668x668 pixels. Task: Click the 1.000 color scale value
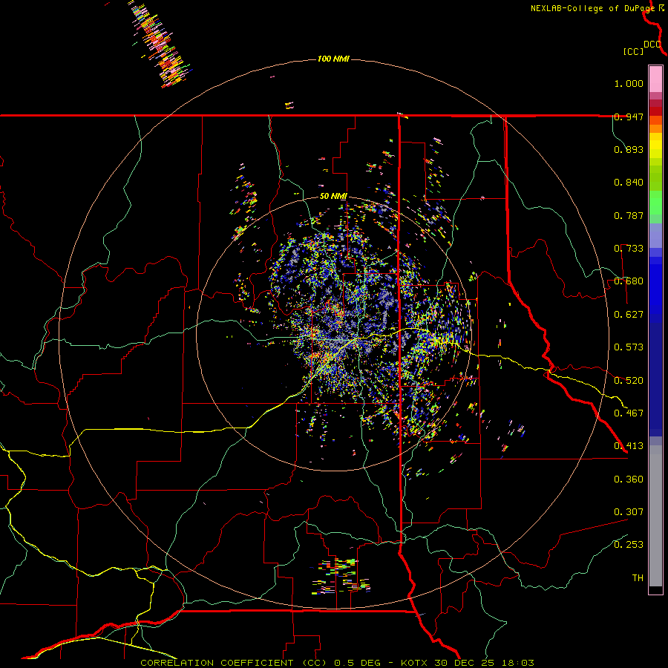pyautogui.click(x=629, y=83)
